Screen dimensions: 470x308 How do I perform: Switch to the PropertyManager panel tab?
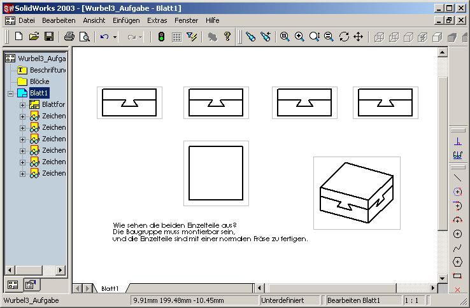point(29,284)
